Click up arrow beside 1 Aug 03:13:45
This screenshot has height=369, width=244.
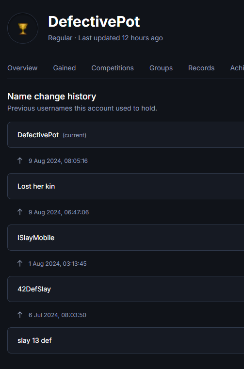(20, 263)
